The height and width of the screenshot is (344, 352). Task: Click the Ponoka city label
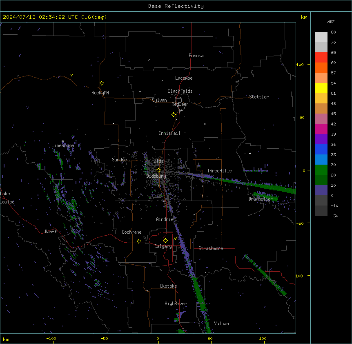pyautogui.click(x=196, y=56)
